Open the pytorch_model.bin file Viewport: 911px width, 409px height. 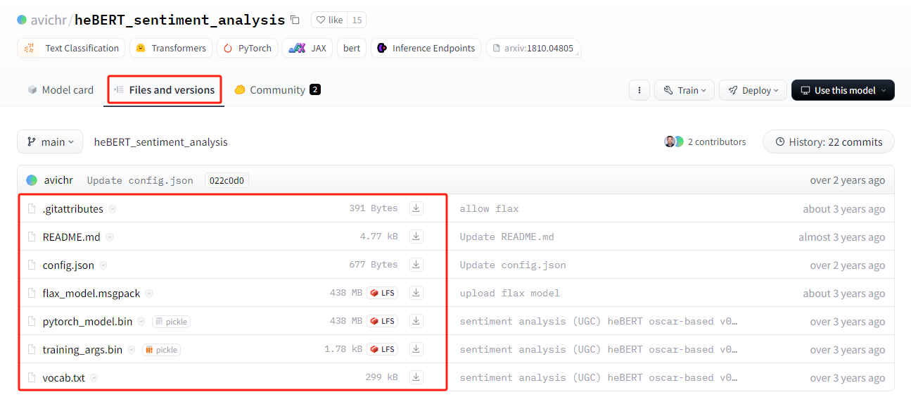point(87,322)
